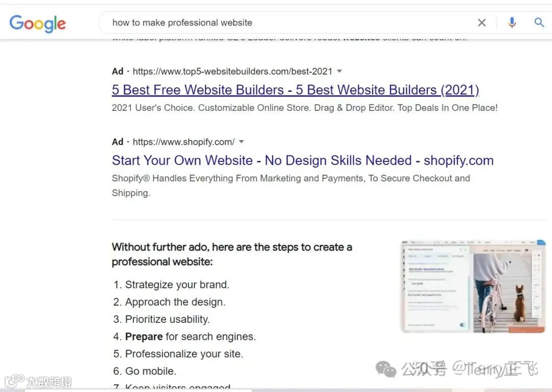Open Start Your Own Website shopify link
The width and height of the screenshot is (552, 392).
303,160
